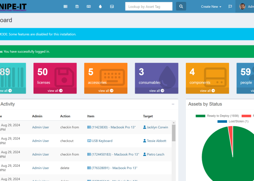Click barcode icon beside asset 1724450183

click(89, 154)
